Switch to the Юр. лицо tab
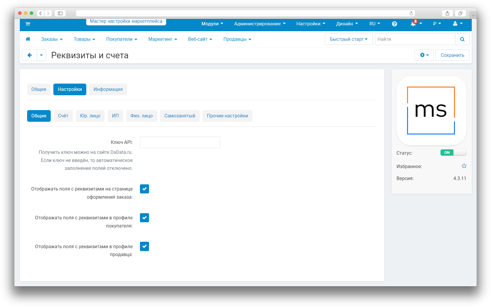 coord(90,116)
